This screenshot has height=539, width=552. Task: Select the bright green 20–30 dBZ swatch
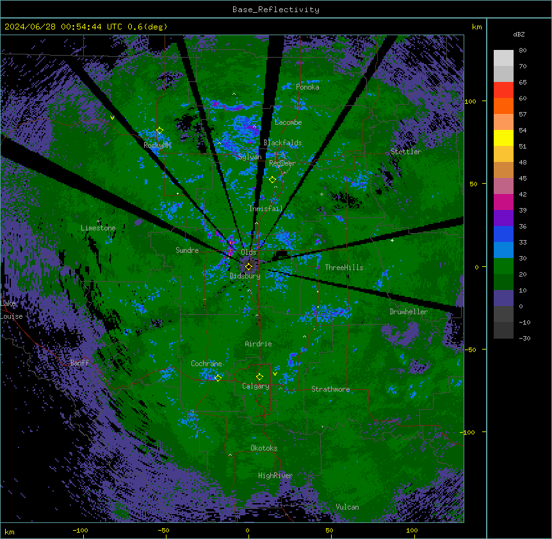(x=503, y=266)
